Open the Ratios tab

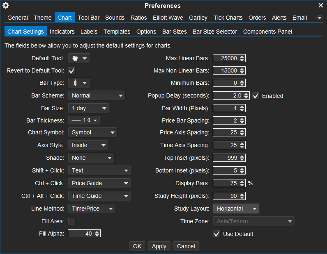click(139, 18)
